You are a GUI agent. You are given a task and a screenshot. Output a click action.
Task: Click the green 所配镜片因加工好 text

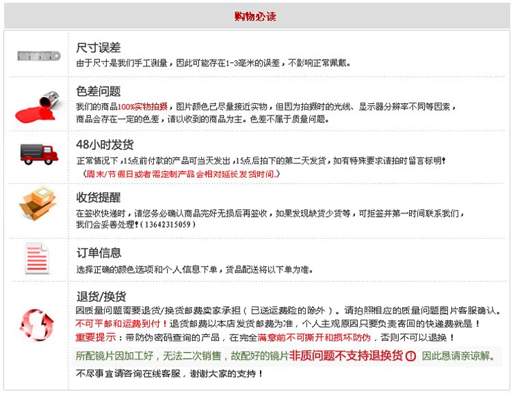coord(115,356)
